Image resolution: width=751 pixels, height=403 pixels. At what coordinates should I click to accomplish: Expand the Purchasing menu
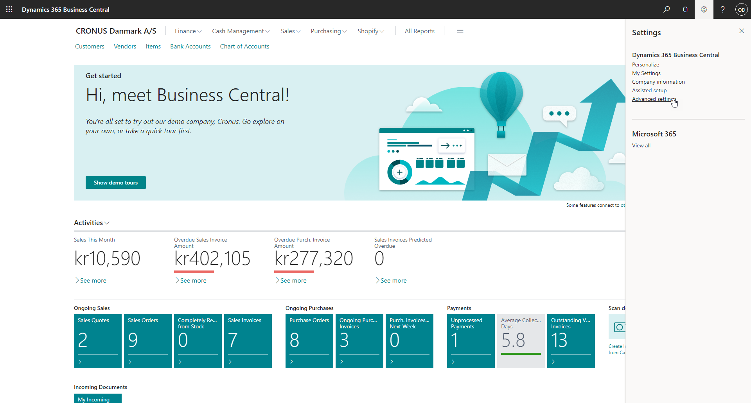(x=329, y=31)
